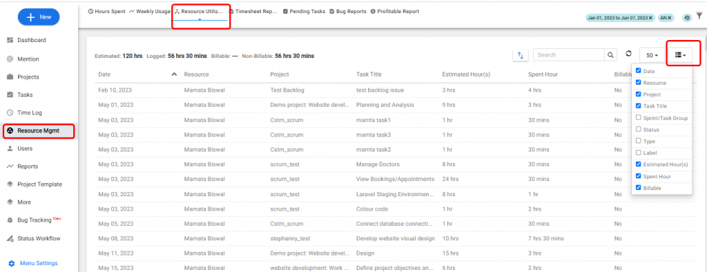Go to Projects in the sidebar
Viewport: 707px width, 272px height.
point(28,77)
